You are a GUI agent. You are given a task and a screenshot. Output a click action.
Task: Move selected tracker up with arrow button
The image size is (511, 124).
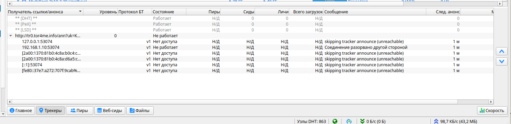501,51
